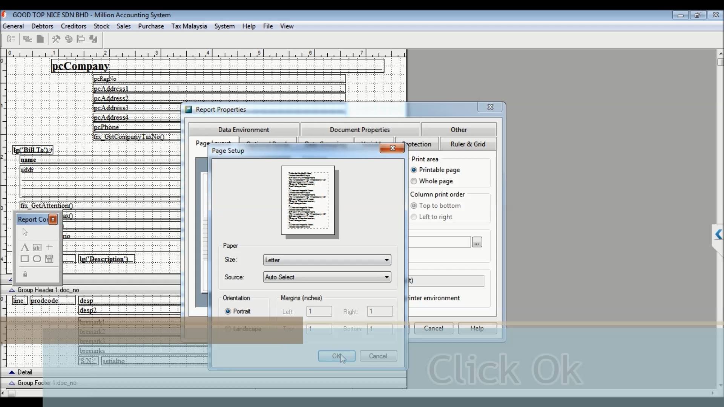Screen dimensions: 724x407
Task: Select the Label 'A' tool
Action: [x=25, y=247]
